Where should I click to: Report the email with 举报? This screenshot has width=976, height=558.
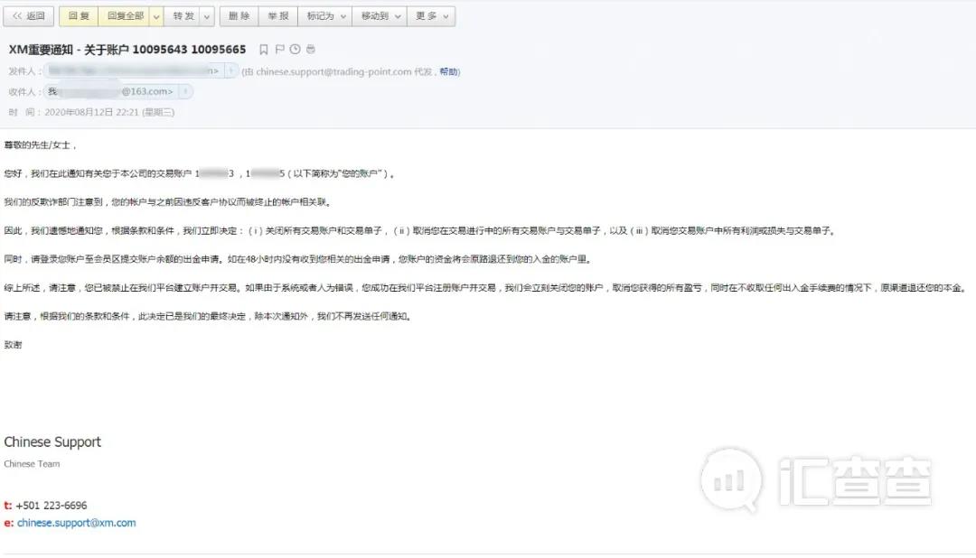pyautogui.click(x=278, y=16)
